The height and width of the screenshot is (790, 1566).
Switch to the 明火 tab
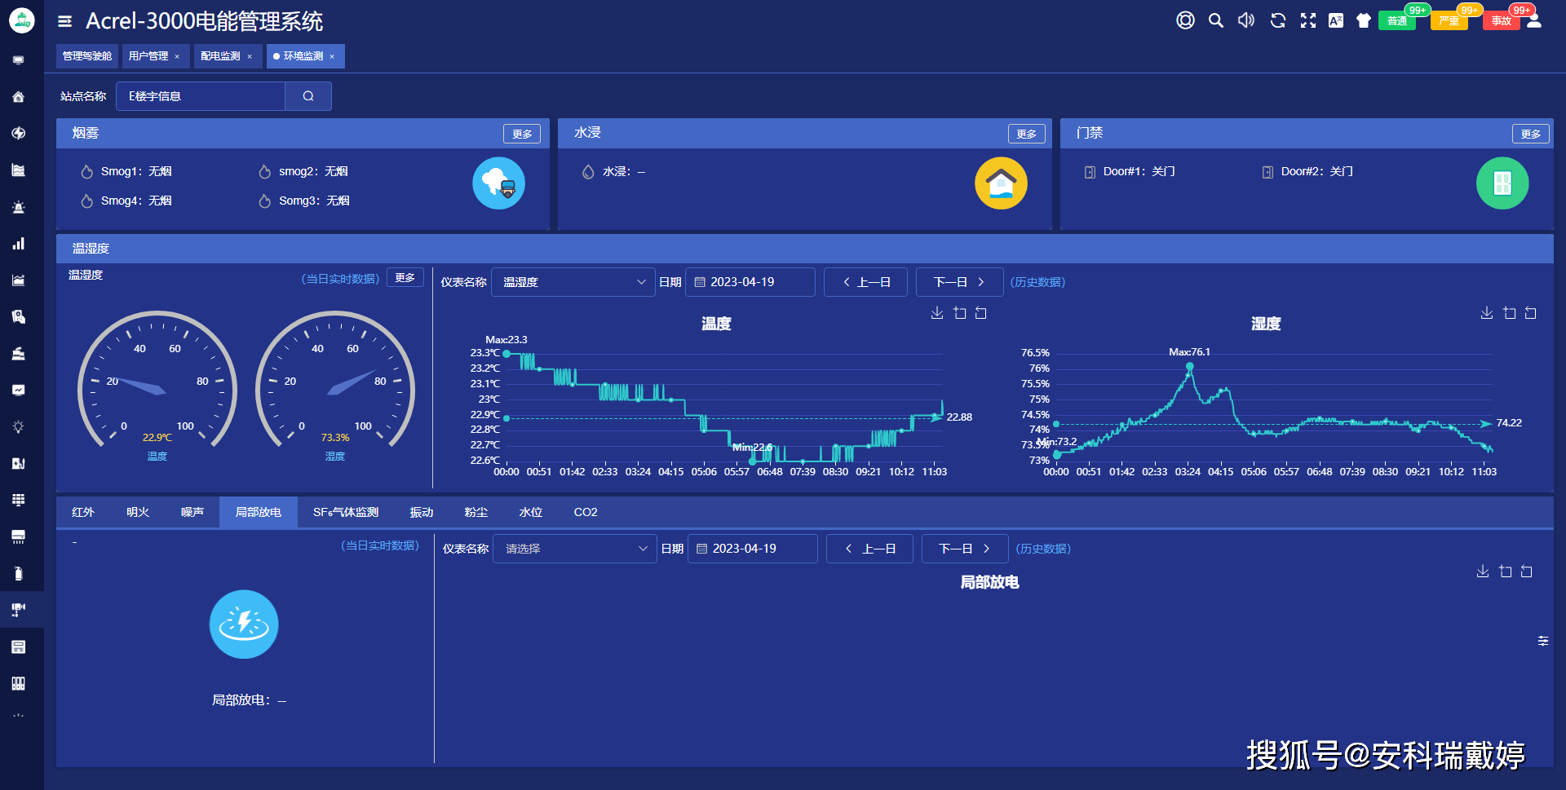[x=138, y=512]
